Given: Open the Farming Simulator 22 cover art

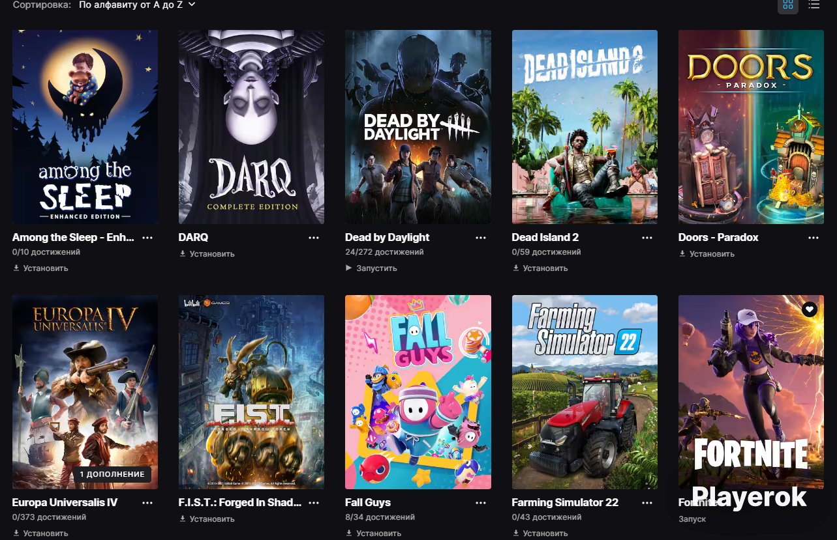Looking at the screenshot, I should pyautogui.click(x=585, y=392).
